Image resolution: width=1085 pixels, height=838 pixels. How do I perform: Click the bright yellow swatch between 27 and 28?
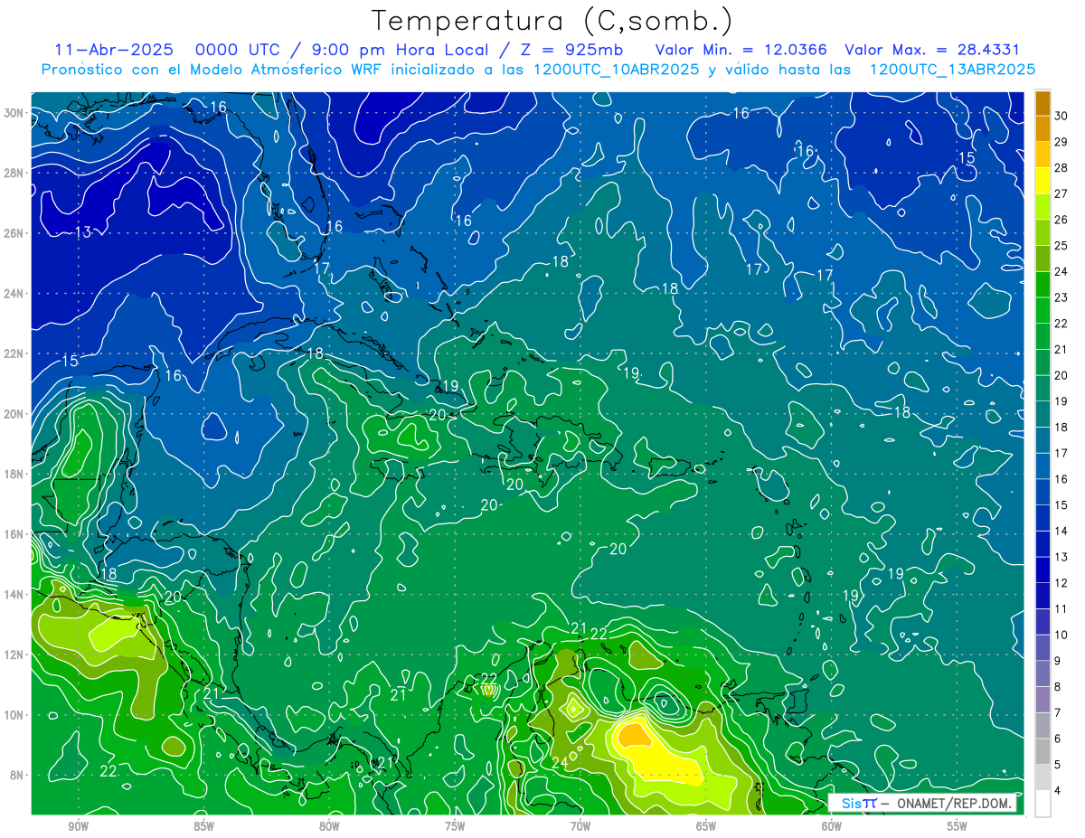pyautogui.click(x=1043, y=181)
